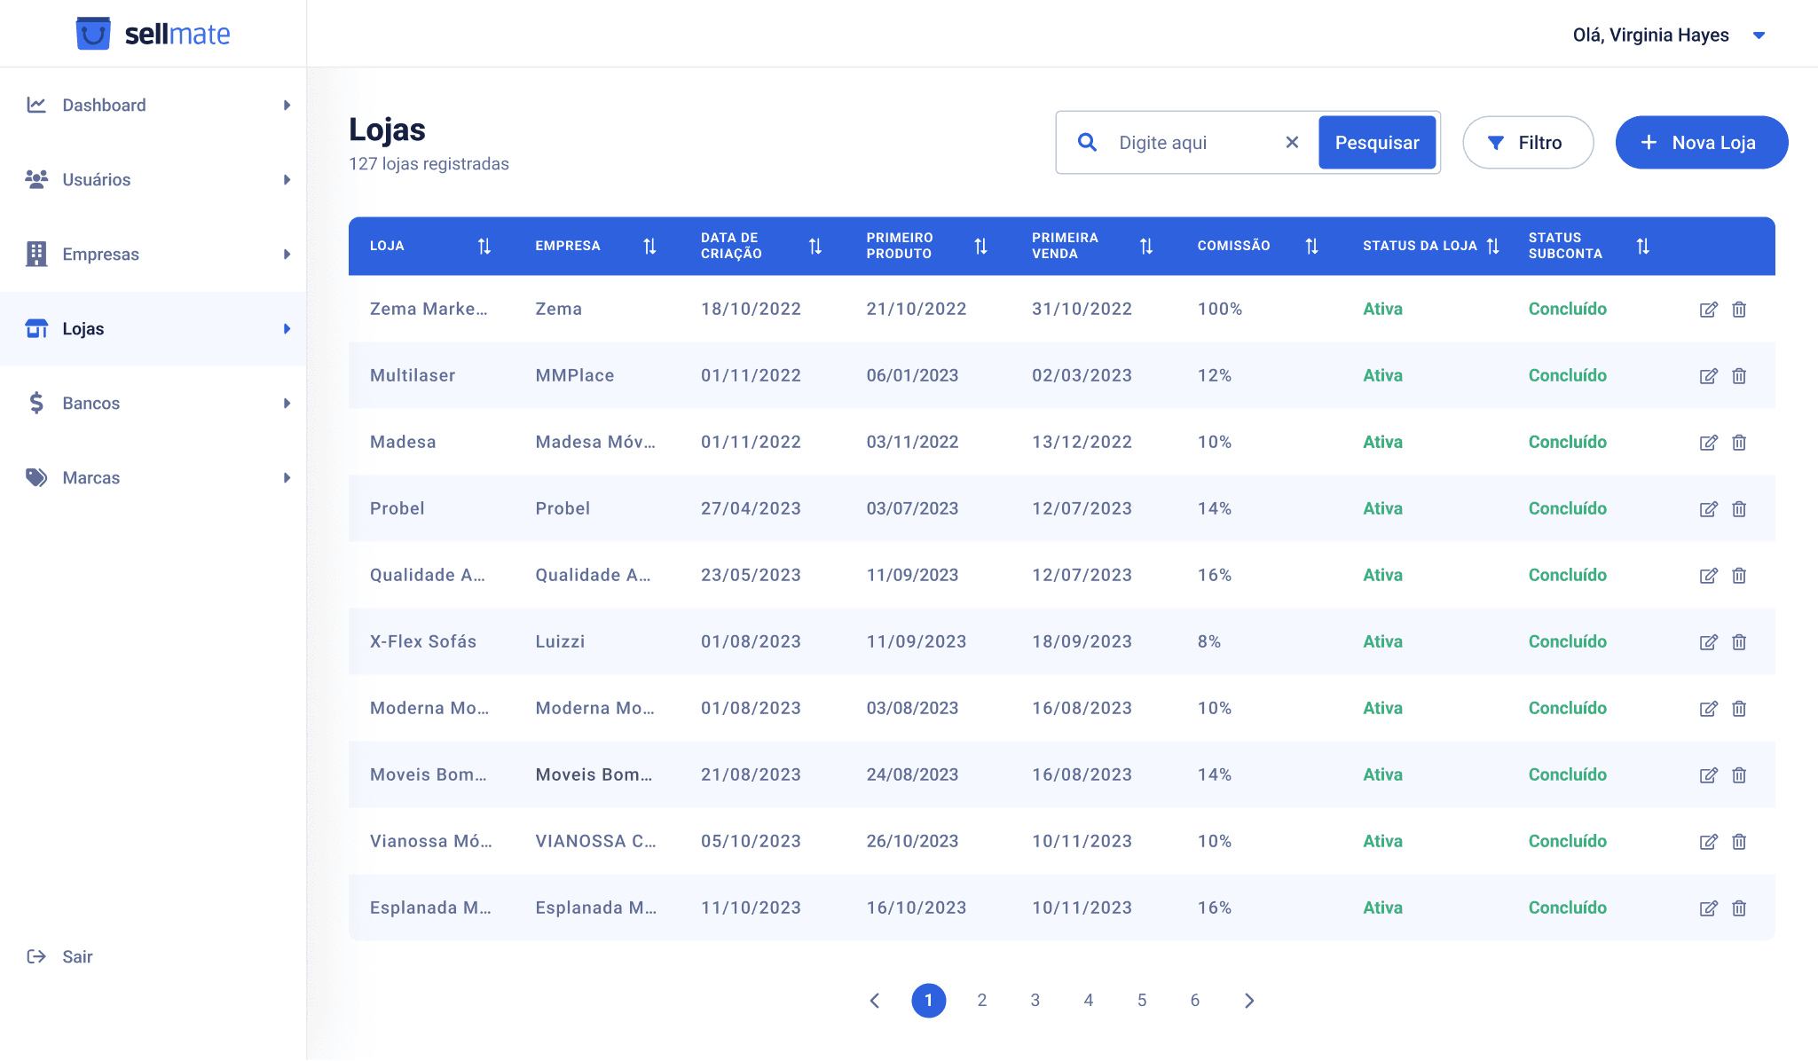The width and height of the screenshot is (1818, 1061).
Task: Sort the table by the Loja column
Action: pyautogui.click(x=484, y=247)
